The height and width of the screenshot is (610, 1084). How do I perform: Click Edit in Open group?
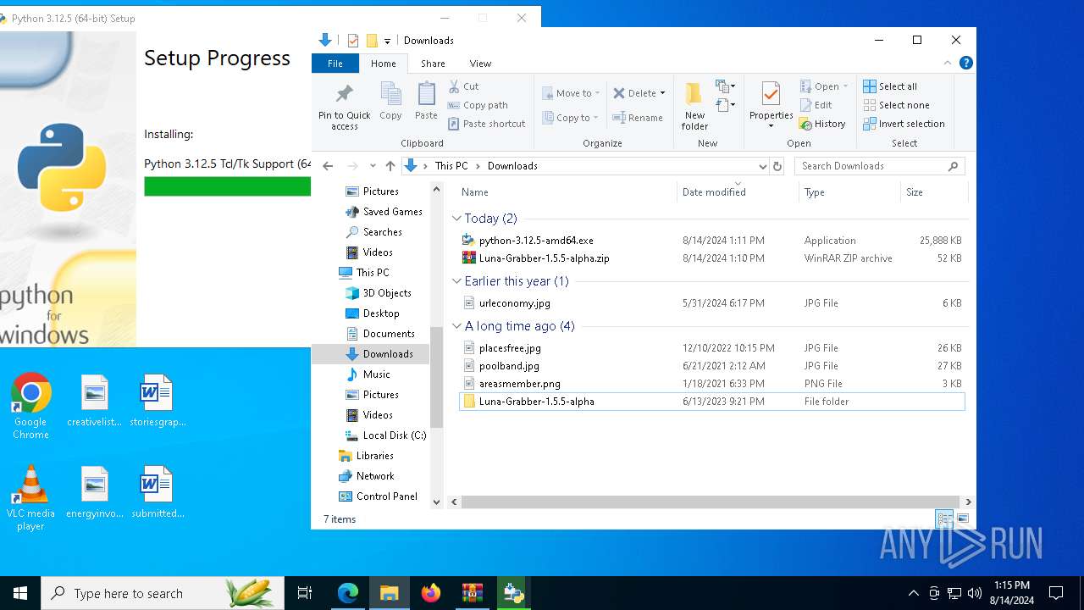coord(816,105)
